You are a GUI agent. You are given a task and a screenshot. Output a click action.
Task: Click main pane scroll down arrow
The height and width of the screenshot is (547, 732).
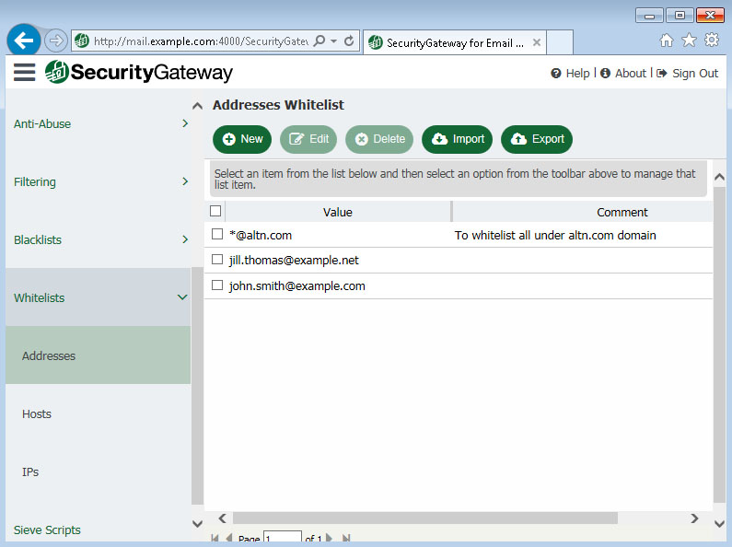coord(719,523)
